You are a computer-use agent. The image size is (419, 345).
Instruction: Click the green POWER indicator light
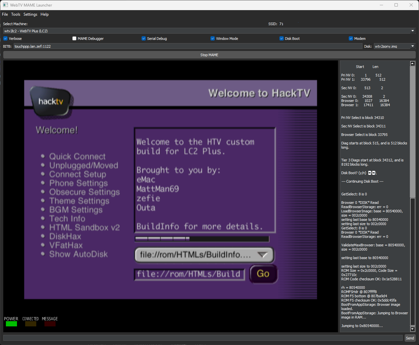[x=11, y=324]
